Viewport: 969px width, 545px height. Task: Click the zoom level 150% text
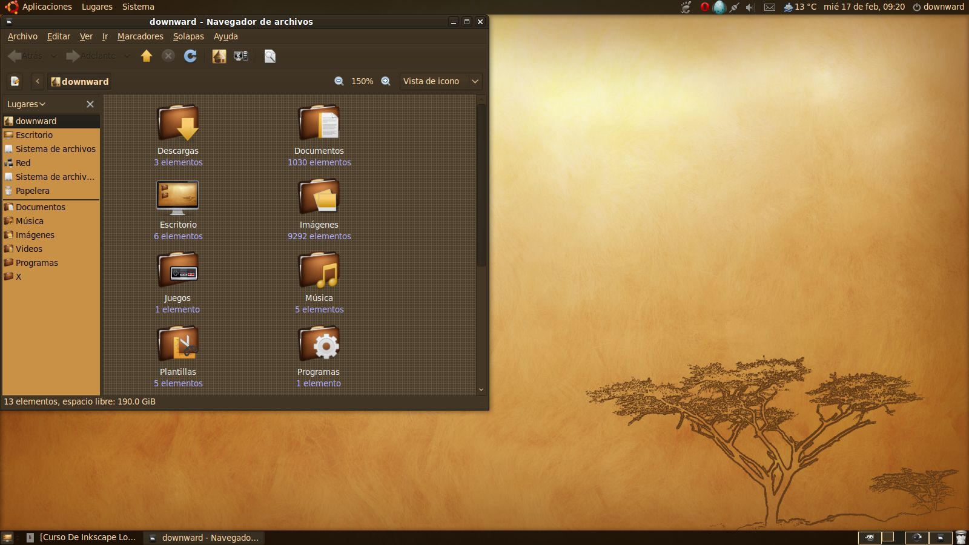pos(362,81)
